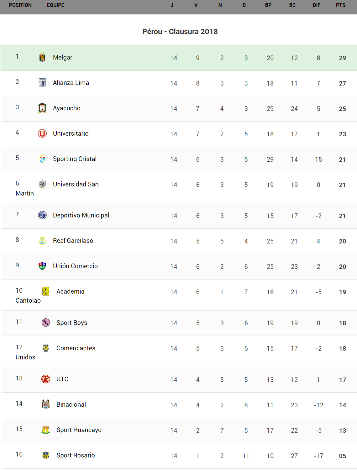
Task: Click the EQUIPE column header
Action: pos(55,5)
